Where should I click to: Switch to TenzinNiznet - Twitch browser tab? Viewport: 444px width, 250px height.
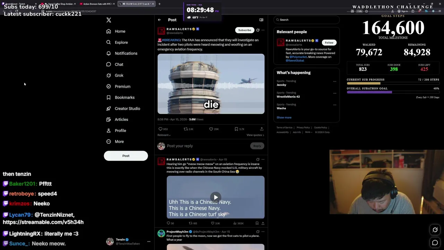click(x=19, y=4)
